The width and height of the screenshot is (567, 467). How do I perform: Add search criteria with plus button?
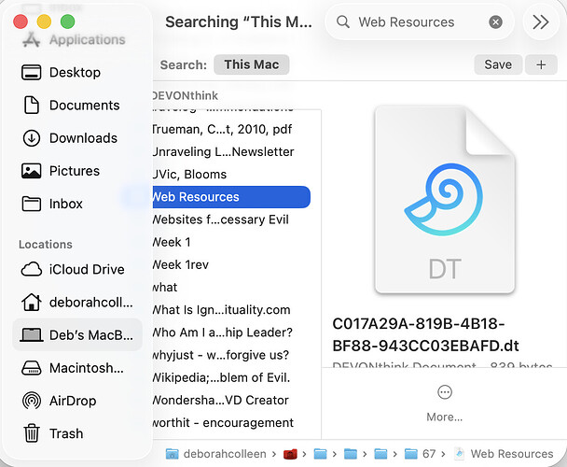point(541,64)
